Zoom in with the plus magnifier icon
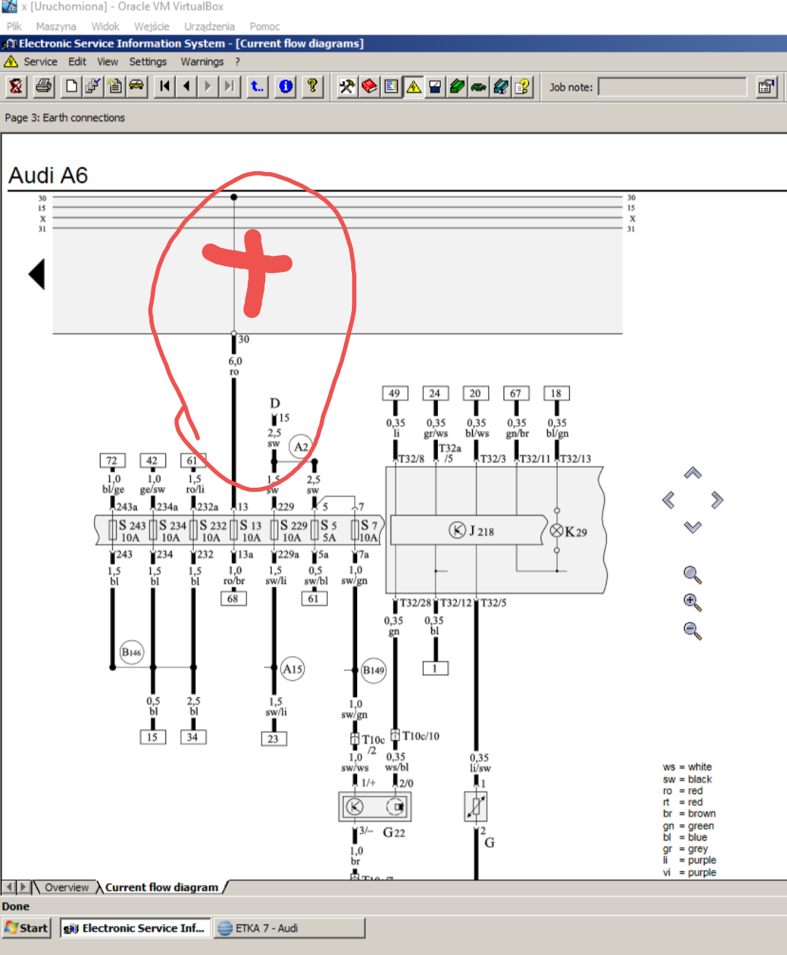This screenshot has width=787, height=955. click(x=693, y=602)
